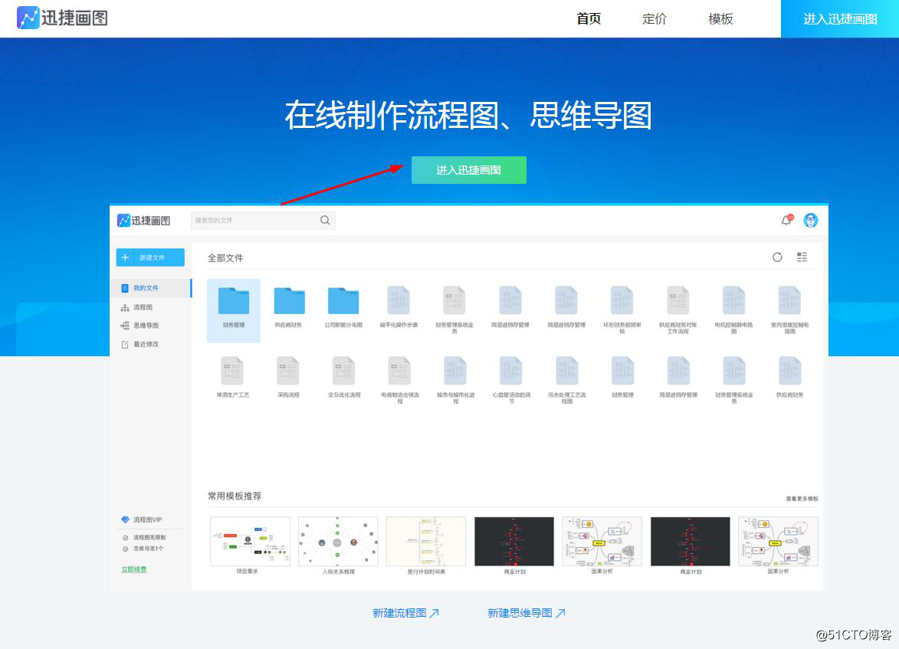Click the green 进入迅捷画图 button under the headline
The image size is (899, 649).
pyautogui.click(x=468, y=169)
